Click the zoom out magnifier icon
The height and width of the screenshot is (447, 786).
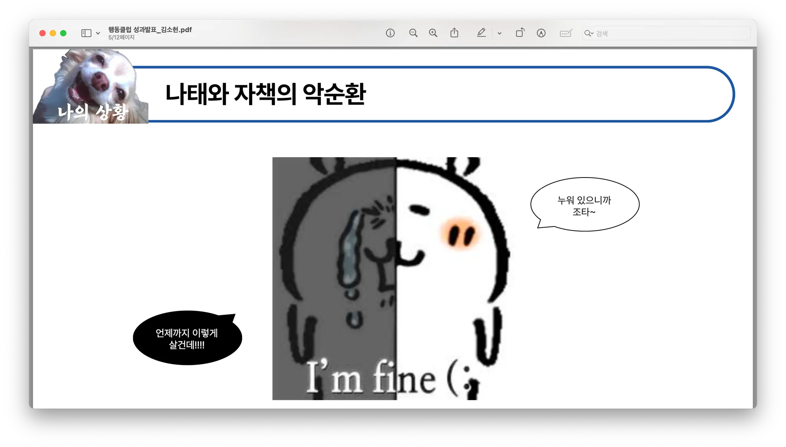tap(413, 33)
